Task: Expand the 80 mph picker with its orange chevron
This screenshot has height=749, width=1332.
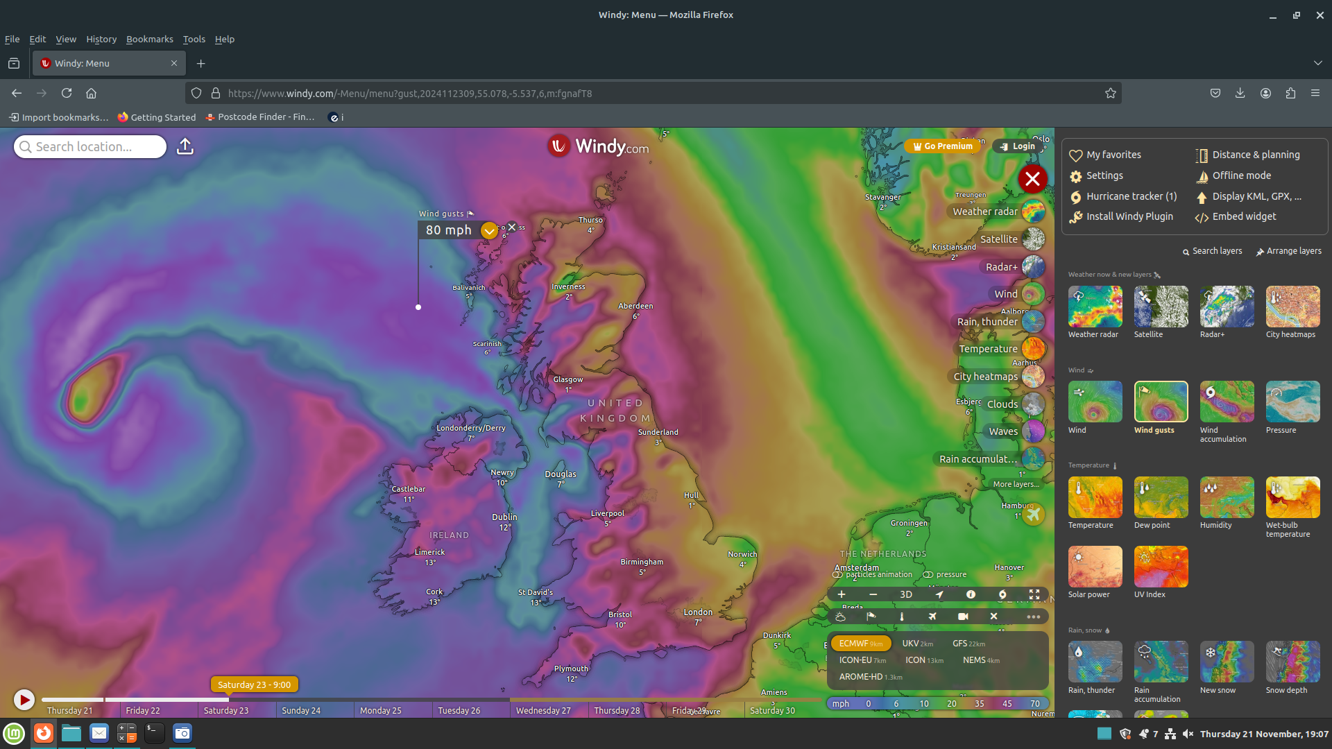Action: 489,231
